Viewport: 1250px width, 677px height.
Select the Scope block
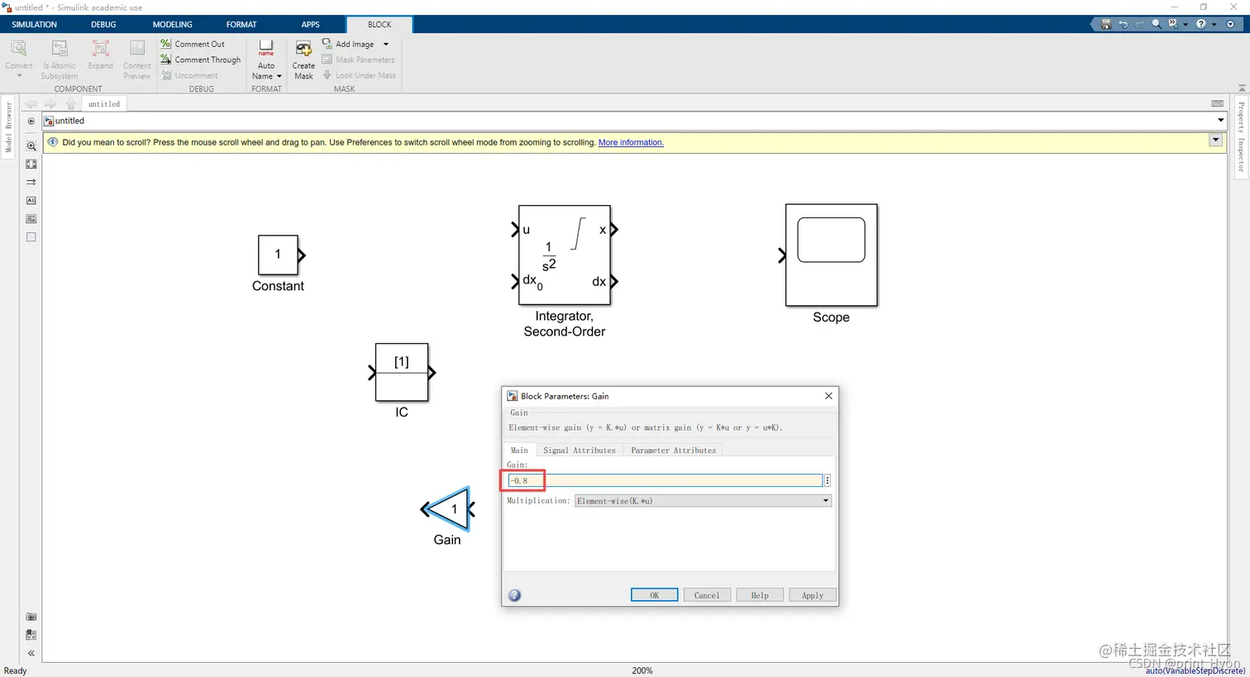click(831, 255)
